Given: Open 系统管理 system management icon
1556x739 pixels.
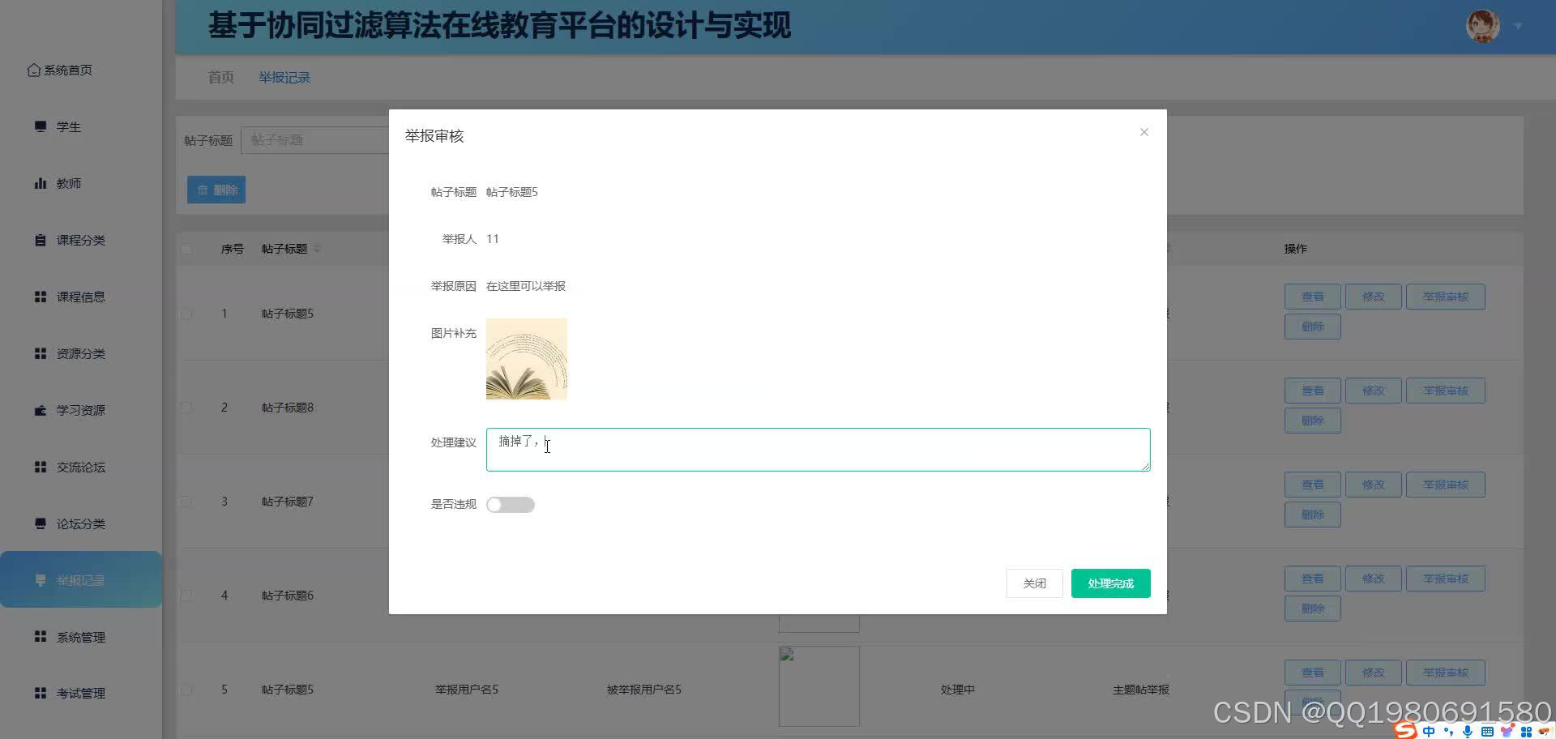Looking at the screenshot, I should [x=41, y=637].
